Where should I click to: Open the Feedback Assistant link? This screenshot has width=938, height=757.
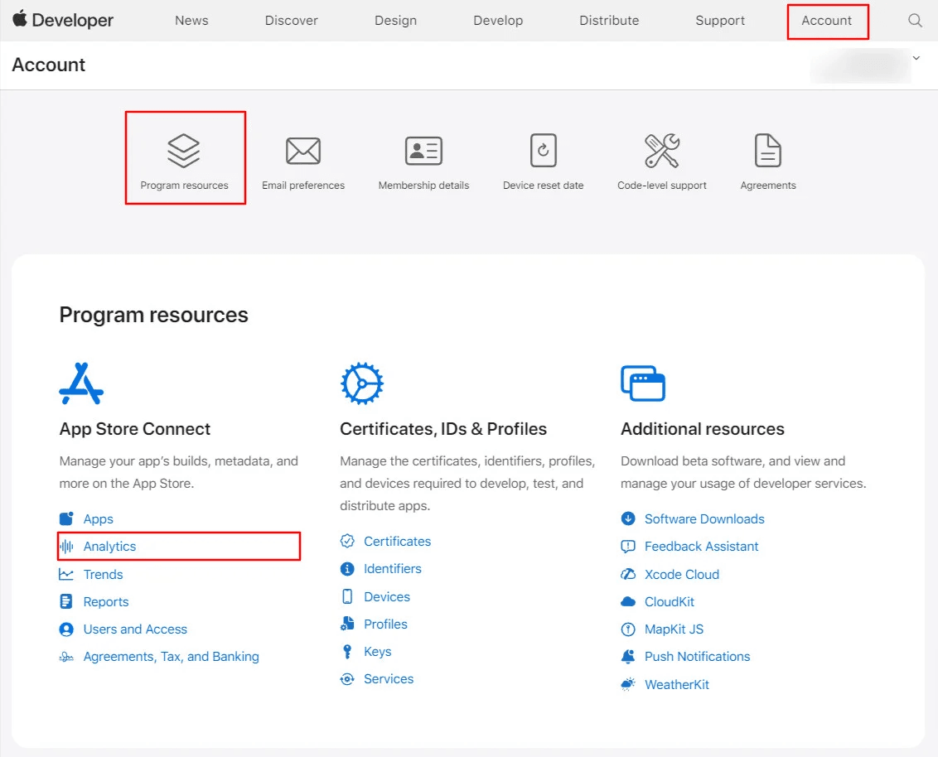701,546
